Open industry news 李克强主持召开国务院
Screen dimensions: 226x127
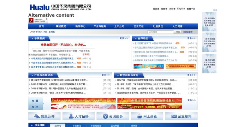click(x=157, y=48)
